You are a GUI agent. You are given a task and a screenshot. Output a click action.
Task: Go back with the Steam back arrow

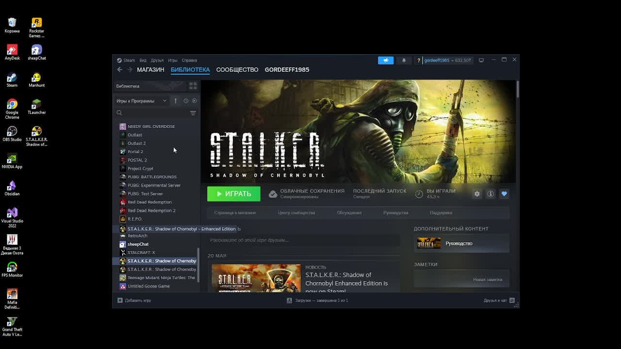pyautogui.click(x=119, y=70)
